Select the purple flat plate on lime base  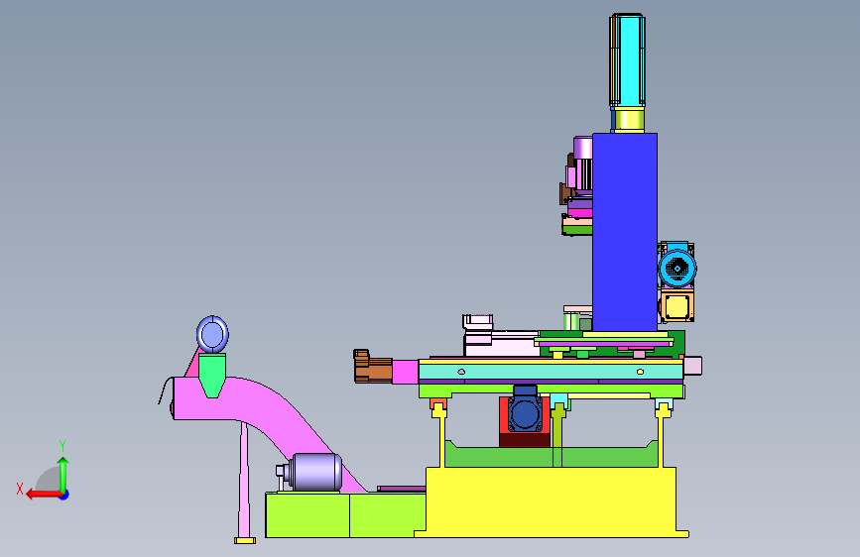coord(402,489)
